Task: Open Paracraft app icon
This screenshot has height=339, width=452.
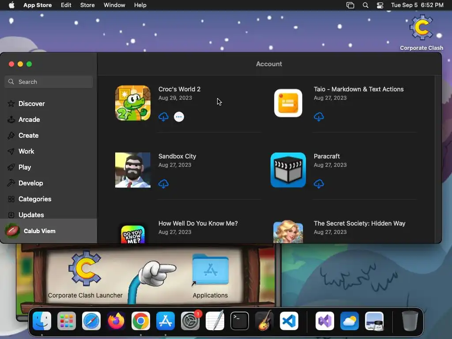Action: pyautogui.click(x=288, y=170)
